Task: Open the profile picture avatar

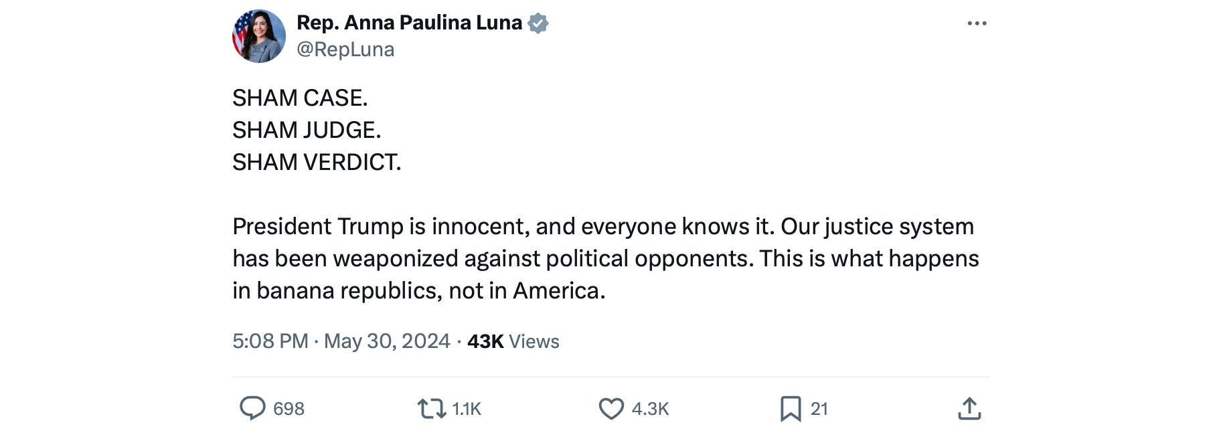Action: [x=259, y=36]
